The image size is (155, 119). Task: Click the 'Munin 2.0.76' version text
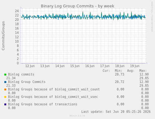coord(77,116)
